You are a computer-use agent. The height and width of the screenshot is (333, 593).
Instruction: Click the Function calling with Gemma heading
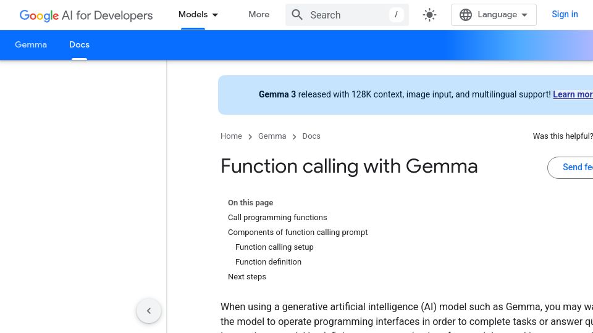(349, 166)
